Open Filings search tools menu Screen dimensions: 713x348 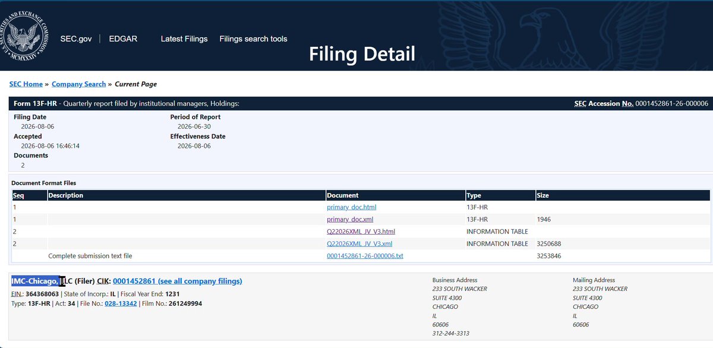[253, 39]
